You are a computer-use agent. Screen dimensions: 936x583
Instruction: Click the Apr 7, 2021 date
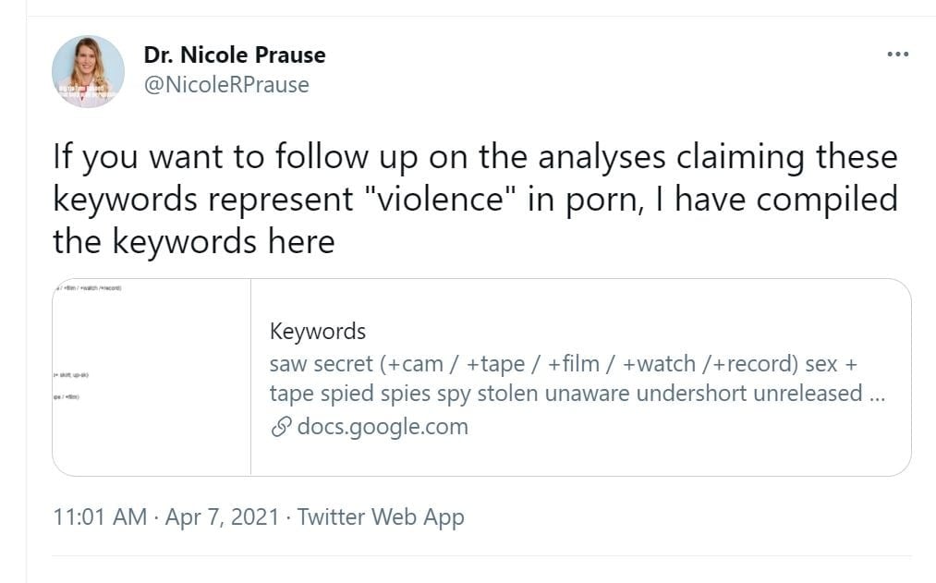tap(222, 516)
